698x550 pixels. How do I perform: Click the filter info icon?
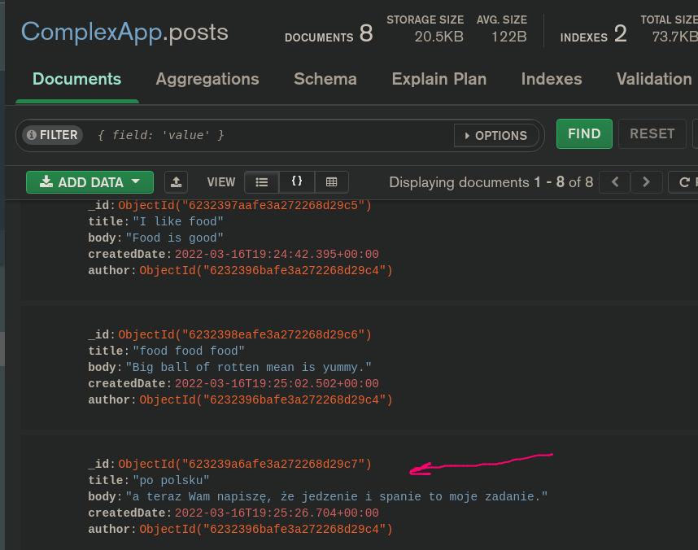point(32,135)
